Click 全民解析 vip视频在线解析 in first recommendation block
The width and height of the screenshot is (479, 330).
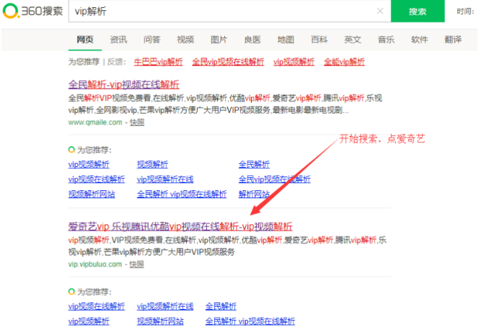point(182,195)
